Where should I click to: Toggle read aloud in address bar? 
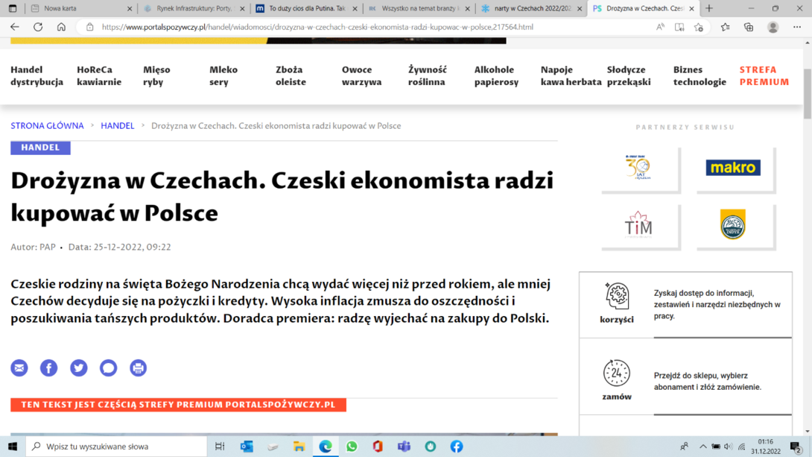pos(660,27)
